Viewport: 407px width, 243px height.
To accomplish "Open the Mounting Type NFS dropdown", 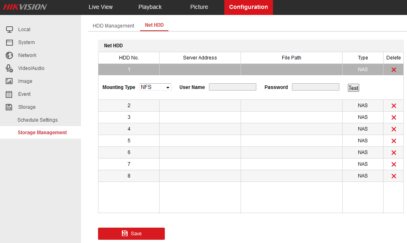I will (x=155, y=87).
